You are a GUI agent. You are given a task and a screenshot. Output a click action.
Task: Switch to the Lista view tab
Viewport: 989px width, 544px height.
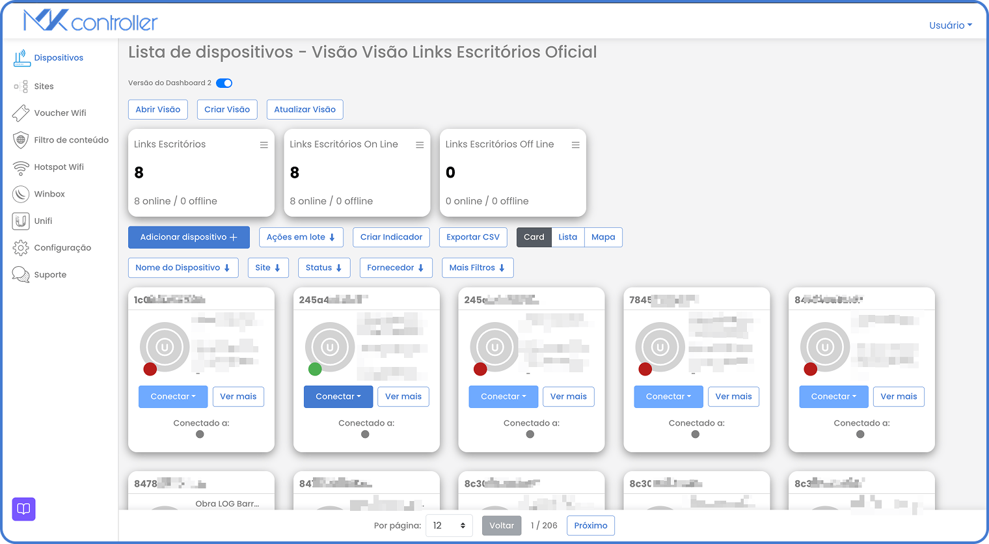coord(567,237)
